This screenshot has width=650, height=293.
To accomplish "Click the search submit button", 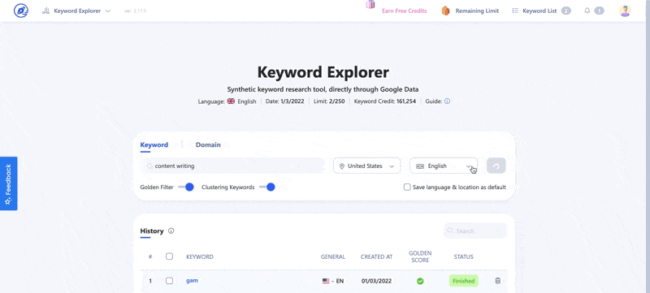I will click(x=496, y=166).
